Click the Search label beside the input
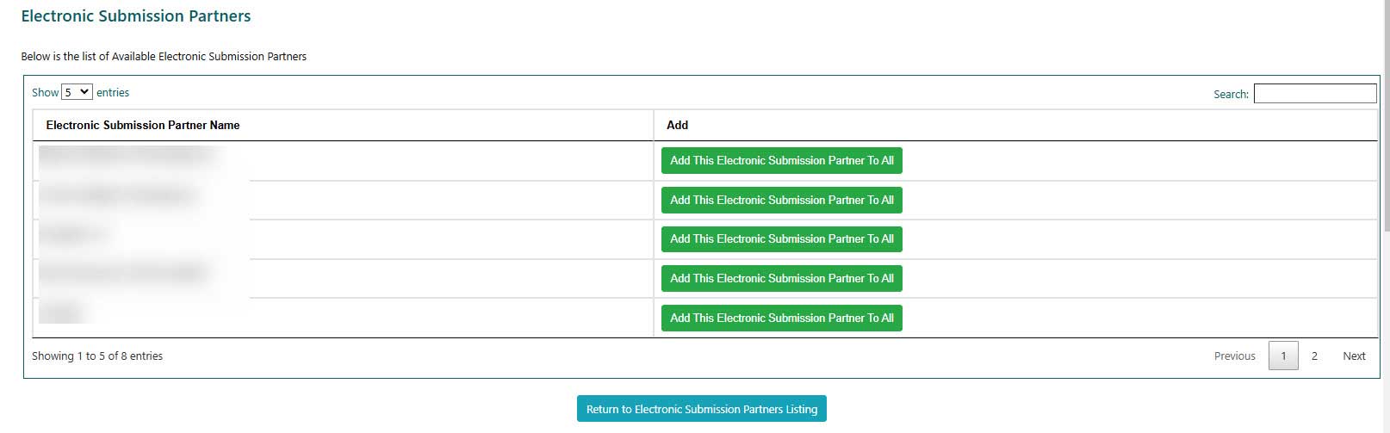Screen dimensions: 1390x433 pyautogui.click(x=1231, y=95)
